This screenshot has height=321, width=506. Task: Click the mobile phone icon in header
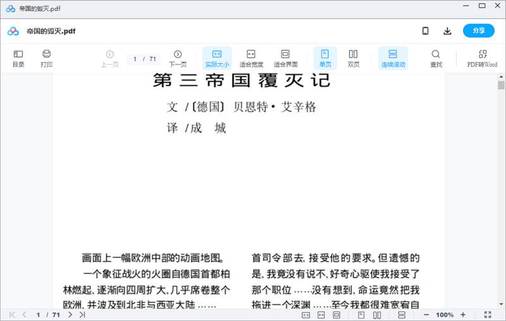coord(426,31)
